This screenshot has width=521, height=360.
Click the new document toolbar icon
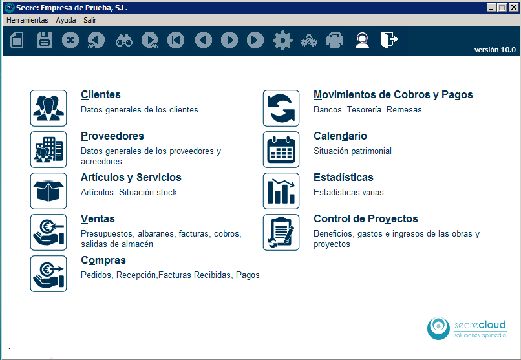point(17,41)
